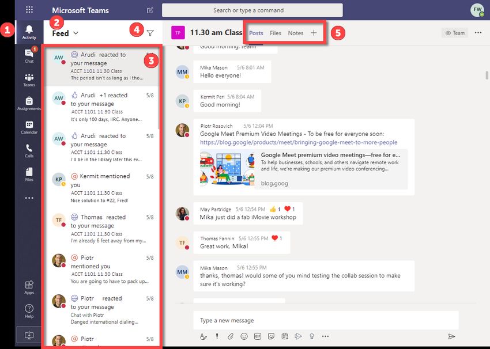Send the message
Screen dimensions: 490x349
[x=451, y=336]
